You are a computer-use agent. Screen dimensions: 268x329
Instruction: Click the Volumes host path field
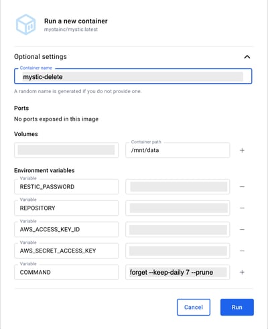pos(66,150)
